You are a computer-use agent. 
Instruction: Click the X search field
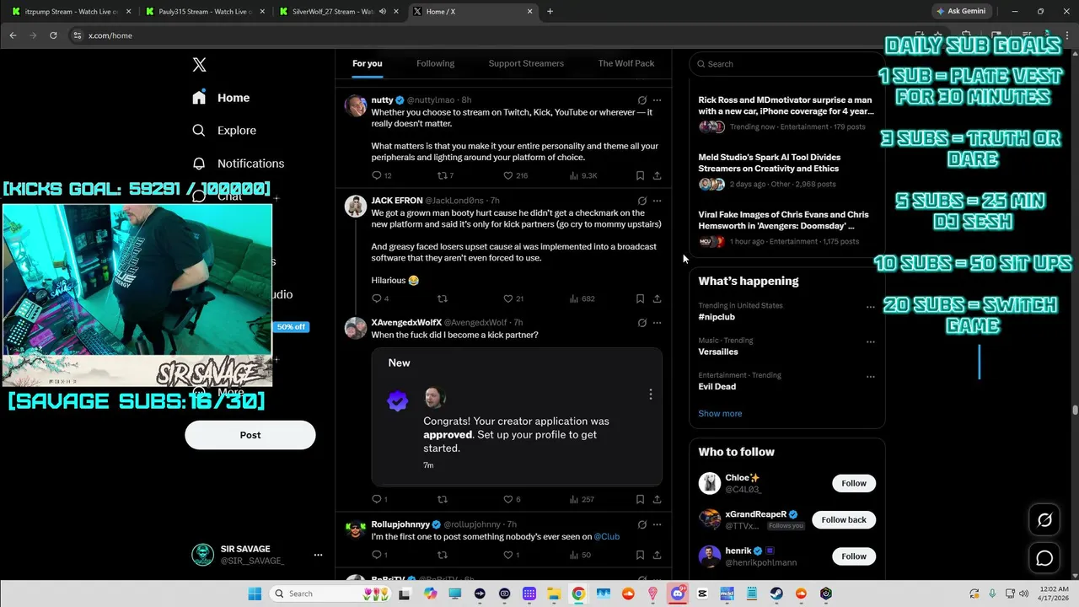(787, 64)
